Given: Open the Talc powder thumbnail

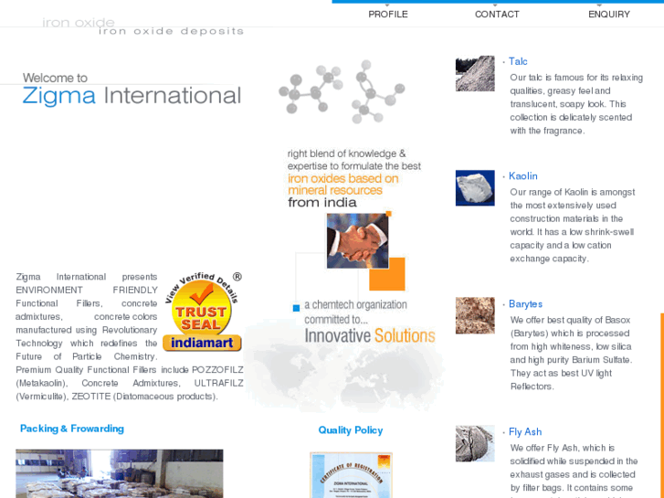Looking at the screenshot, I should (x=475, y=73).
